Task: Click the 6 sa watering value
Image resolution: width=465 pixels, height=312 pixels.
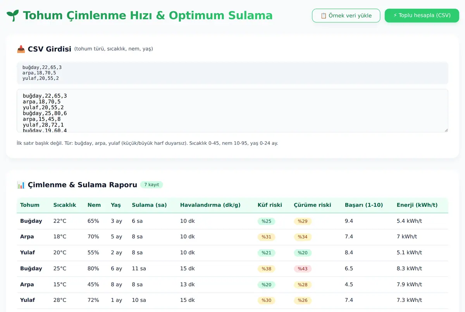Action: tap(137, 221)
